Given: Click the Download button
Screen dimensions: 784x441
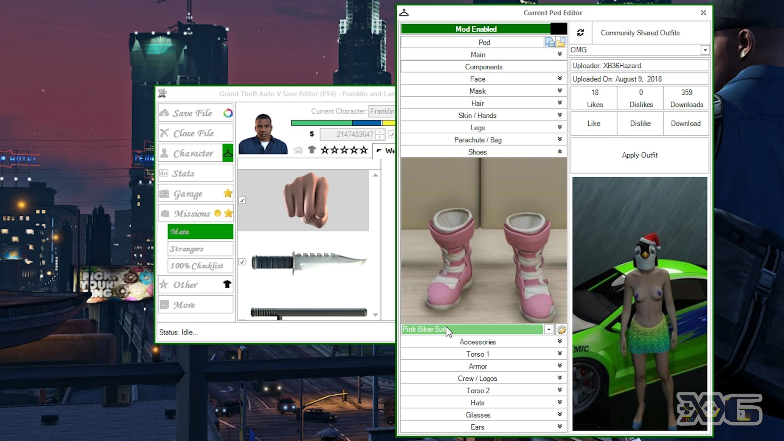Looking at the screenshot, I should point(686,124).
